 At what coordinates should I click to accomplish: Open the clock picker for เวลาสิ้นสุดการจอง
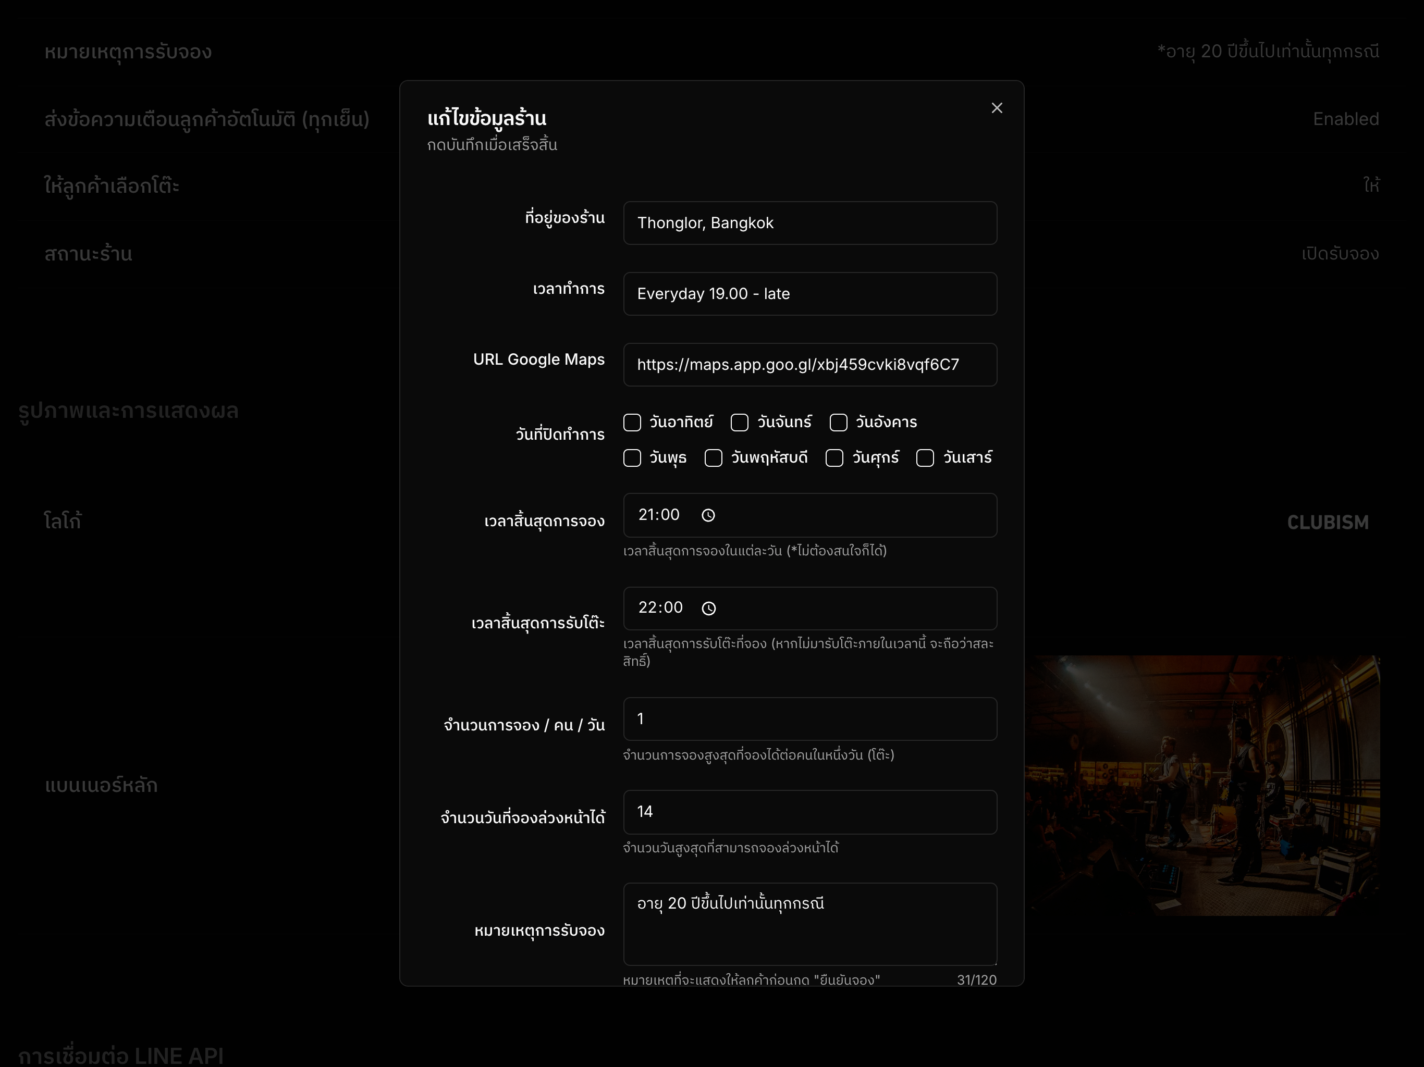pyautogui.click(x=708, y=515)
